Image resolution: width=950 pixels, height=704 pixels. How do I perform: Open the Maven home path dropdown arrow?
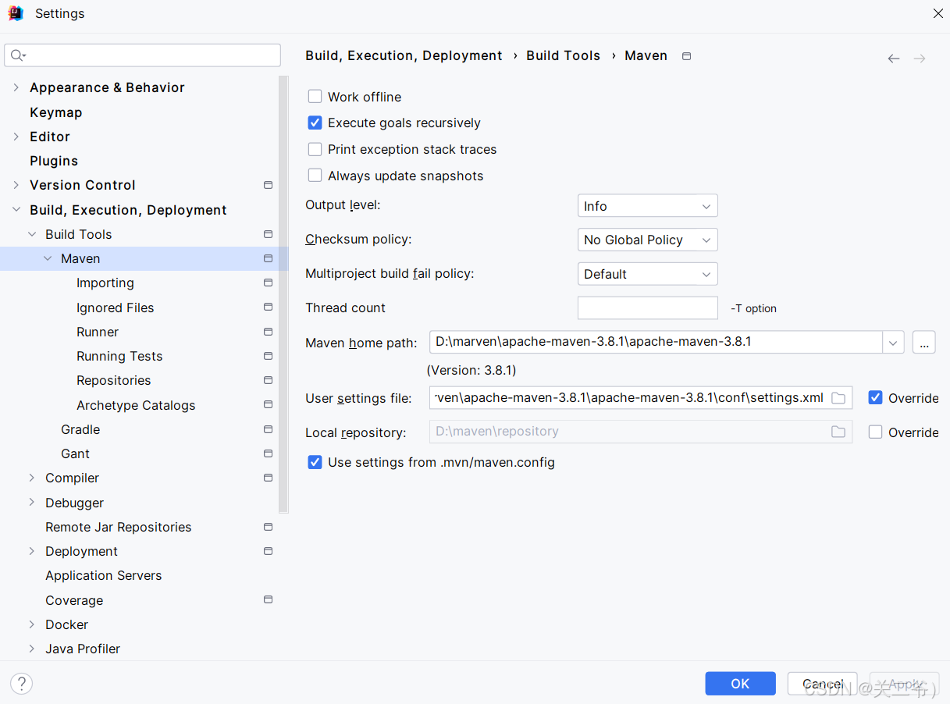[x=894, y=342]
